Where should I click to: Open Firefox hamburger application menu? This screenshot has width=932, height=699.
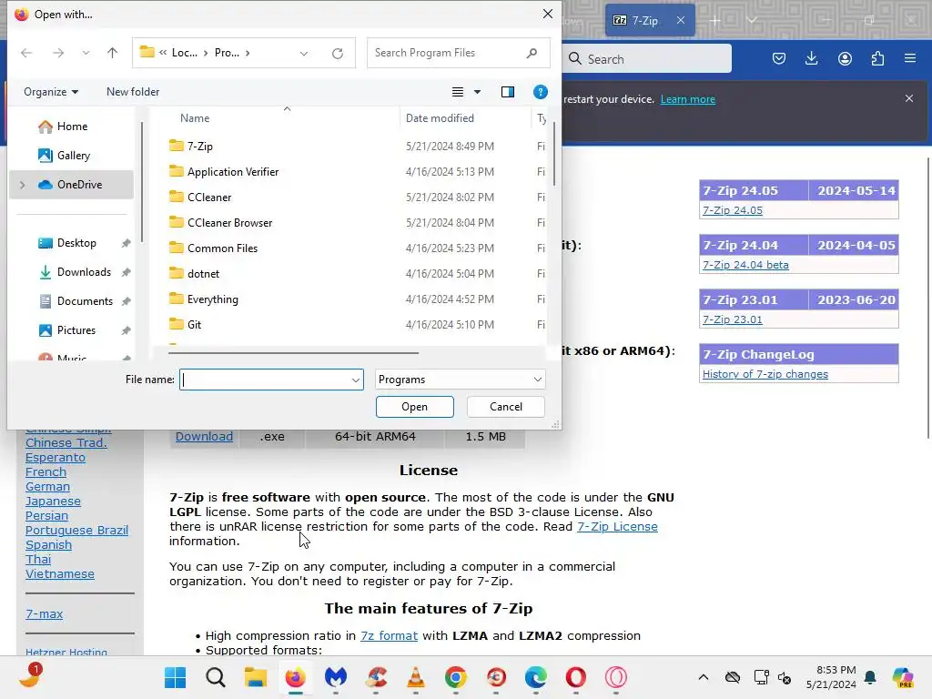[x=910, y=58]
